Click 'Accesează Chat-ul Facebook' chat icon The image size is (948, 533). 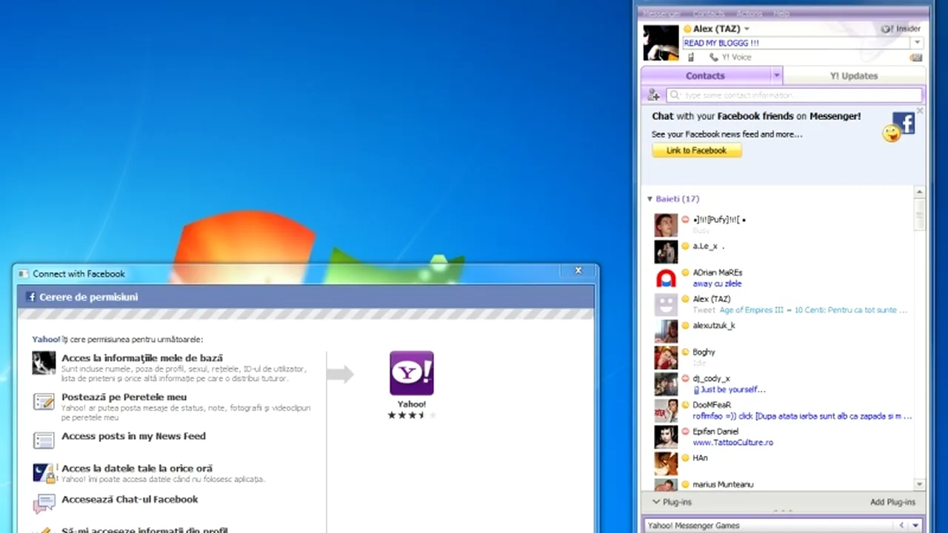point(44,504)
